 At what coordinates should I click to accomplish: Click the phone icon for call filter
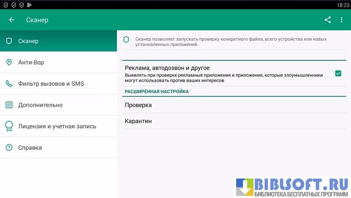pos(9,84)
